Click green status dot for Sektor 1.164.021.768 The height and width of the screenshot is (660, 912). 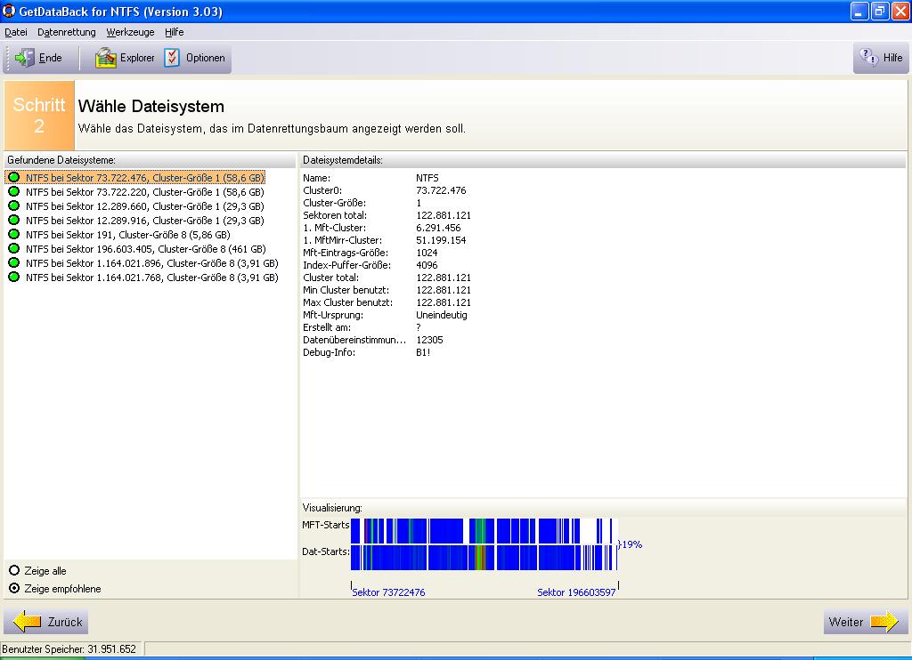point(14,278)
